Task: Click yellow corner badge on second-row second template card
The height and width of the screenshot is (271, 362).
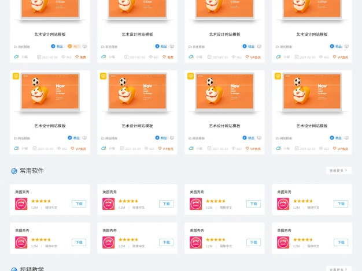Action: point(103,76)
